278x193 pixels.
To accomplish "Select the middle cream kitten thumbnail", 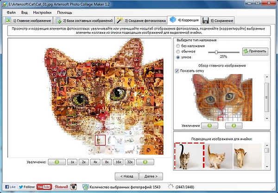I will tap(219, 156).
